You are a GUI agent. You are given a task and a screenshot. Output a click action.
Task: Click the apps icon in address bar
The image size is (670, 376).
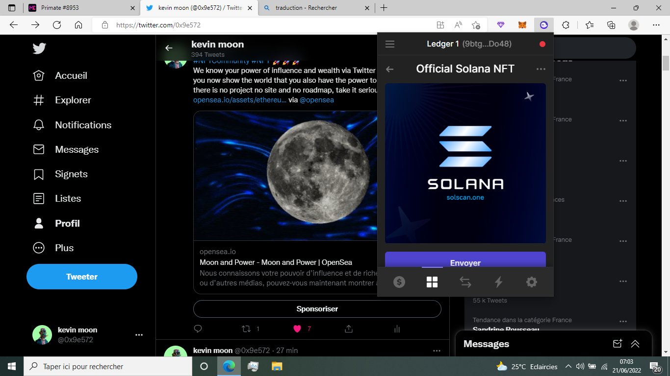(x=440, y=25)
